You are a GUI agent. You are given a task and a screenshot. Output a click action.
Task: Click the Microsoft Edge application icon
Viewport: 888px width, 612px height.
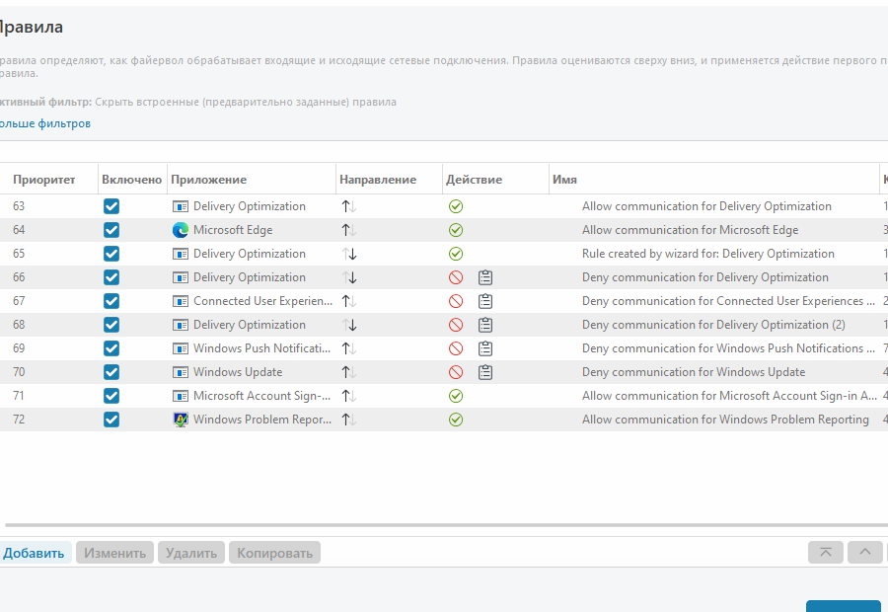tap(181, 230)
